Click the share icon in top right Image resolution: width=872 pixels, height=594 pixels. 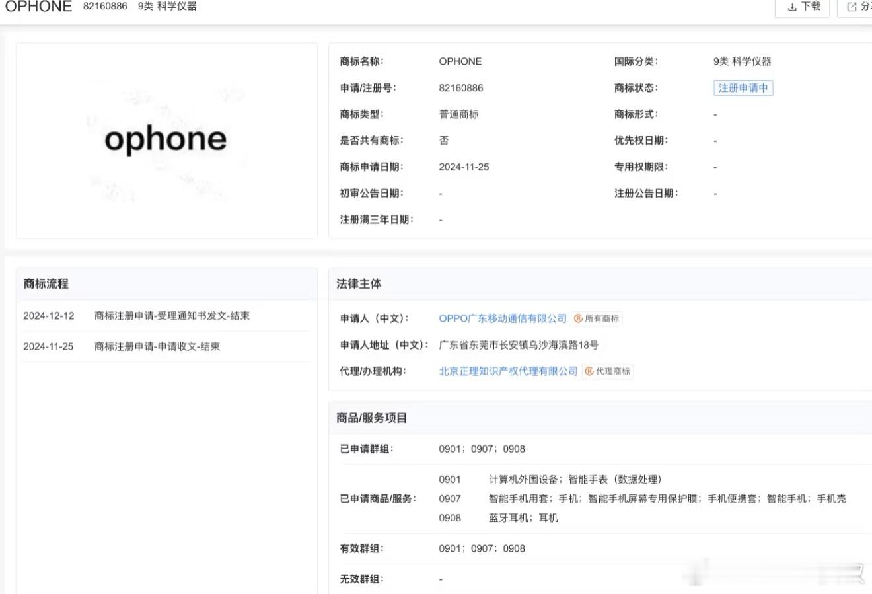point(852,7)
